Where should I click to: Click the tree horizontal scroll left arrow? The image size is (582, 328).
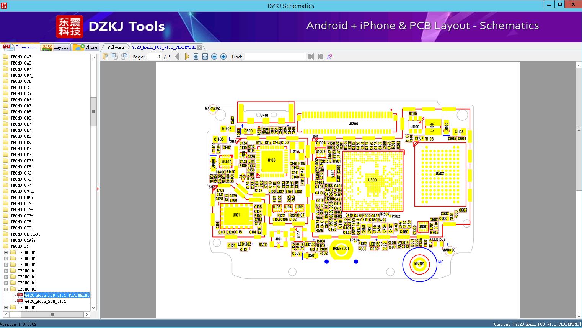click(6, 314)
